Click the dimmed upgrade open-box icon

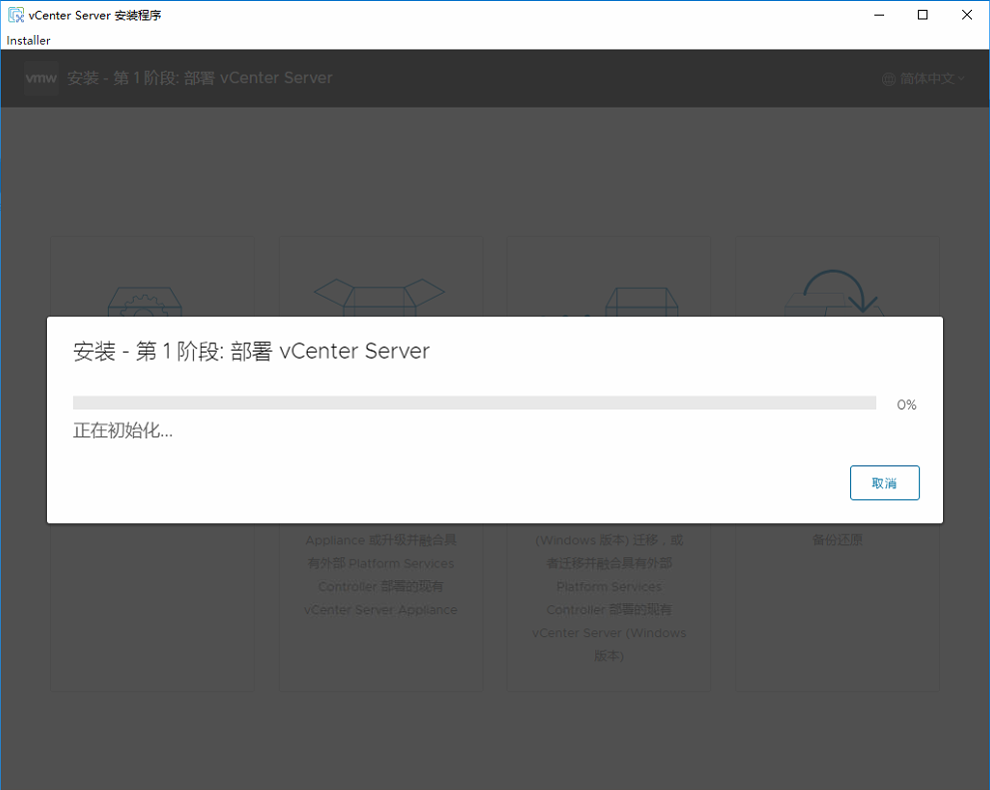pyautogui.click(x=380, y=298)
